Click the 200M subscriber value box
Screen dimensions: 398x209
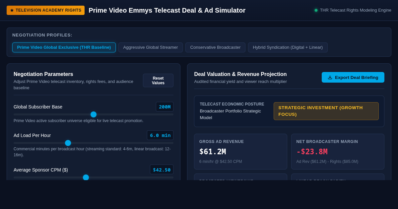tap(165, 107)
